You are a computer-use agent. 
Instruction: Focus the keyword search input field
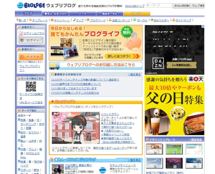point(159,6)
